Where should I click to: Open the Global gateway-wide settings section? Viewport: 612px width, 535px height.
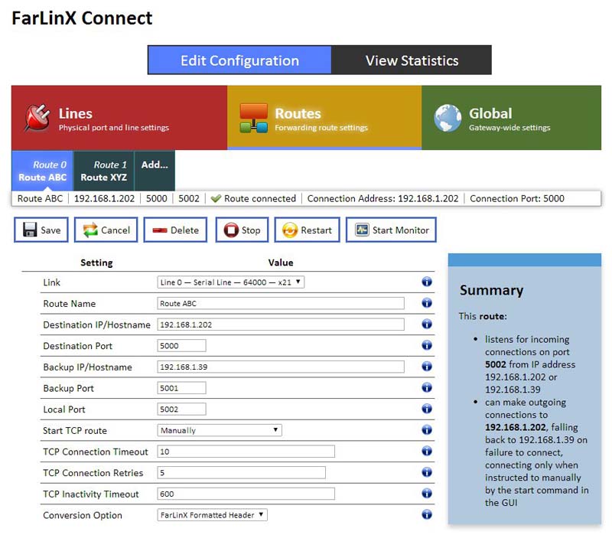click(x=511, y=118)
